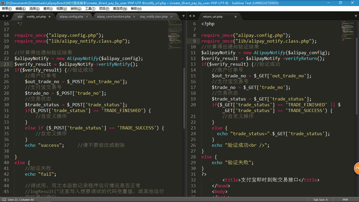
Task: Switch to the alipay_core.function.php tab
Action: point(114,17)
